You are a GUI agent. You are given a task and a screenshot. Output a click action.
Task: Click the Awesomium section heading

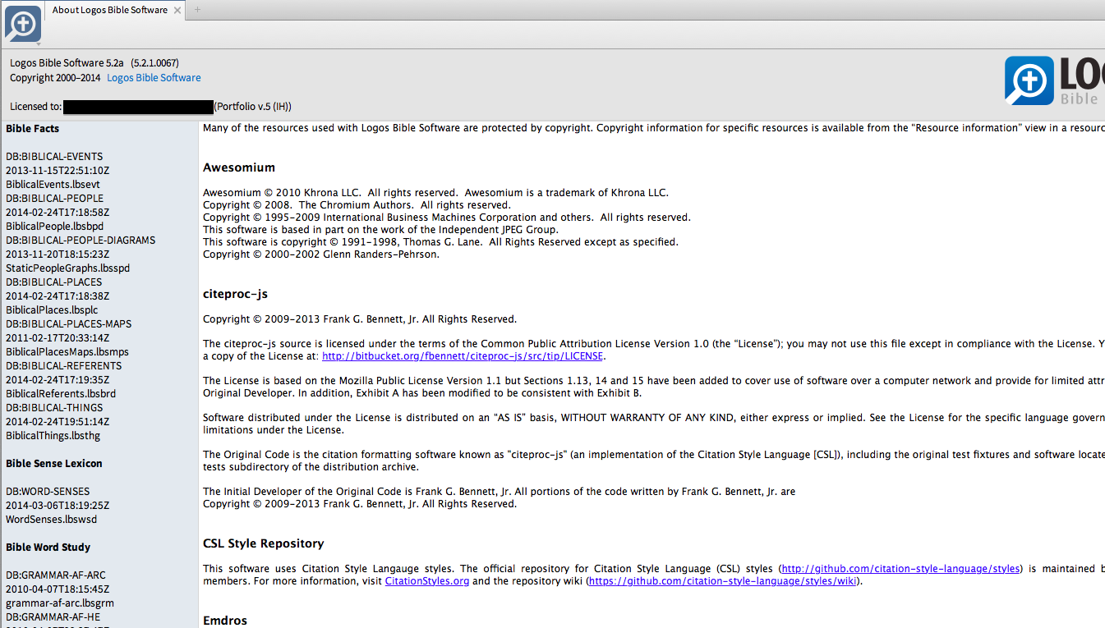pyautogui.click(x=239, y=167)
